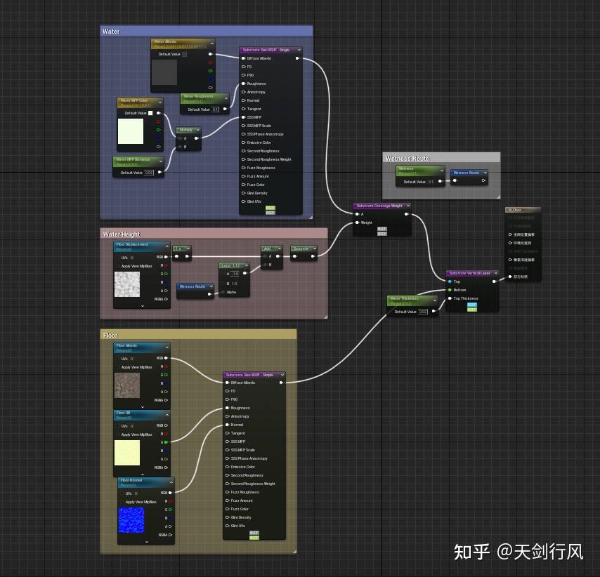Viewport: 600px width, 577px height.
Task: Click the Weight input pin on Substrate Coverage Weight
Action: [x=358, y=223]
